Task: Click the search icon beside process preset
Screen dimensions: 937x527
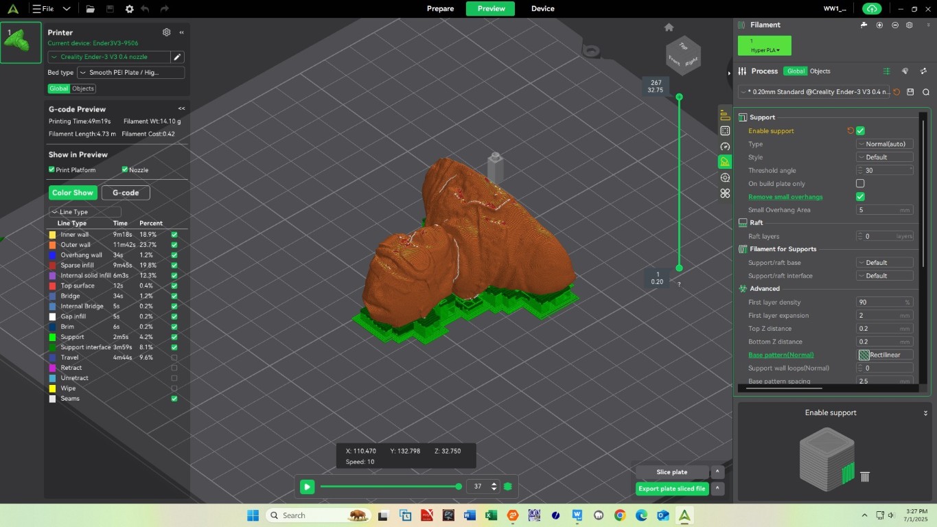Action: point(925,92)
